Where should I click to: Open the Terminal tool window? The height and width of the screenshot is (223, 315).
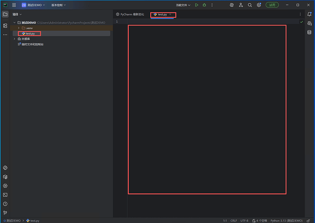tap(5, 194)
